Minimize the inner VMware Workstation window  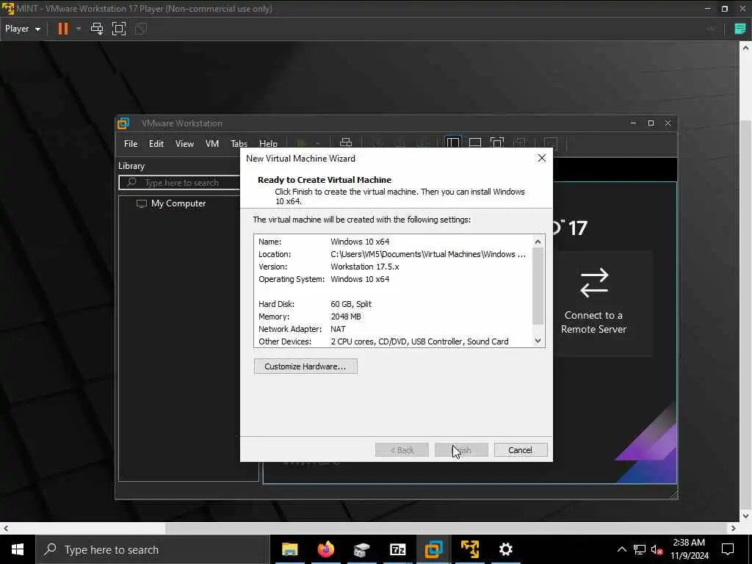coord(633,123)
